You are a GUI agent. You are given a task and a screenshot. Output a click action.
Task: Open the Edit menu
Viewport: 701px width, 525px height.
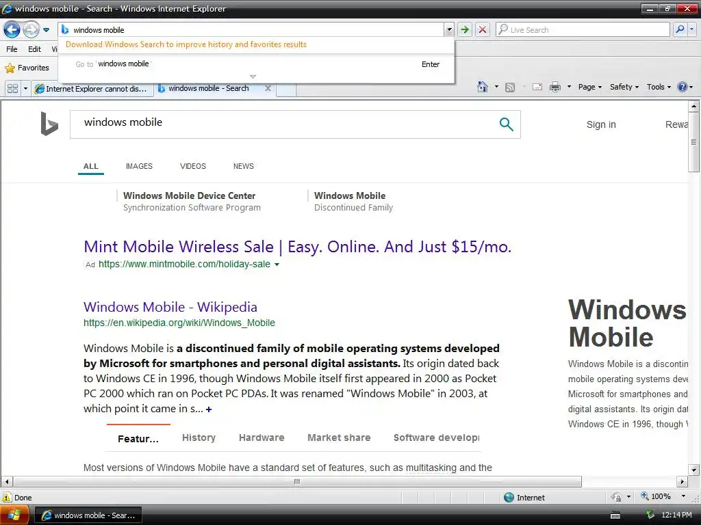point(34,49)
